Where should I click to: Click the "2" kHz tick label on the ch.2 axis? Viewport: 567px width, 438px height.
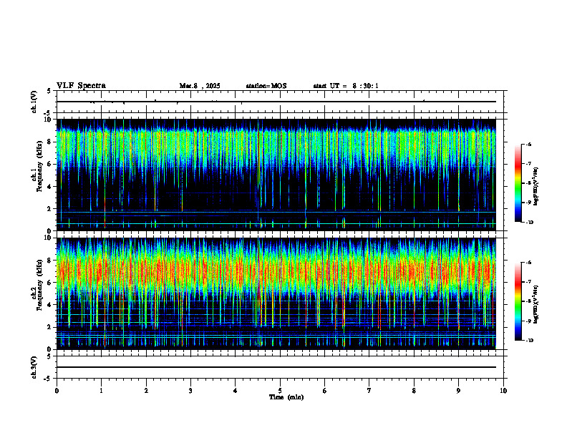[51, 327]
